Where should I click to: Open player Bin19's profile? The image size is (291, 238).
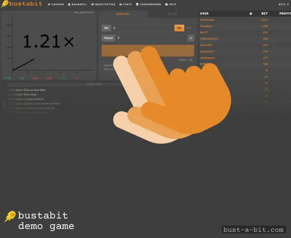click(204, 32)
